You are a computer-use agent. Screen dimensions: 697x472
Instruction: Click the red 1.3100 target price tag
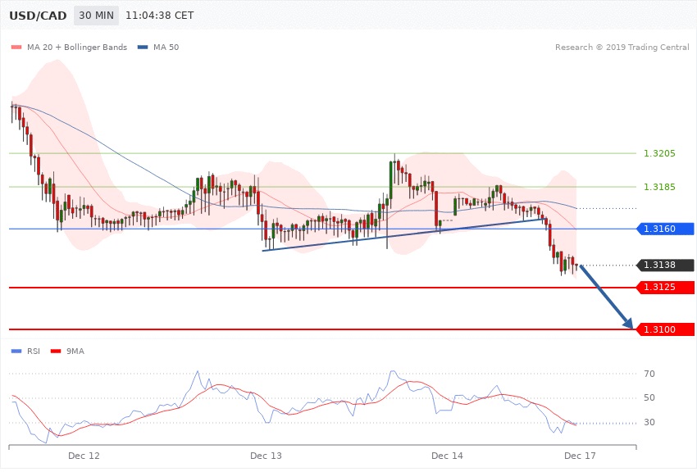pyautogui.click(x=666, y=329)
